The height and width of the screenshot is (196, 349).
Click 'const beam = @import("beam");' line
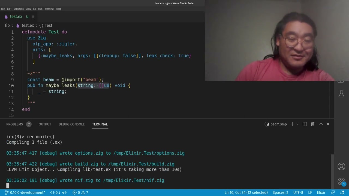point(65,79)
